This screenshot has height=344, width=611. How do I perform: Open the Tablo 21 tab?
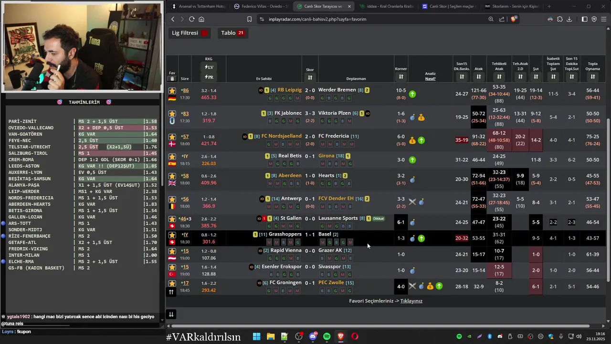point(233,33)
